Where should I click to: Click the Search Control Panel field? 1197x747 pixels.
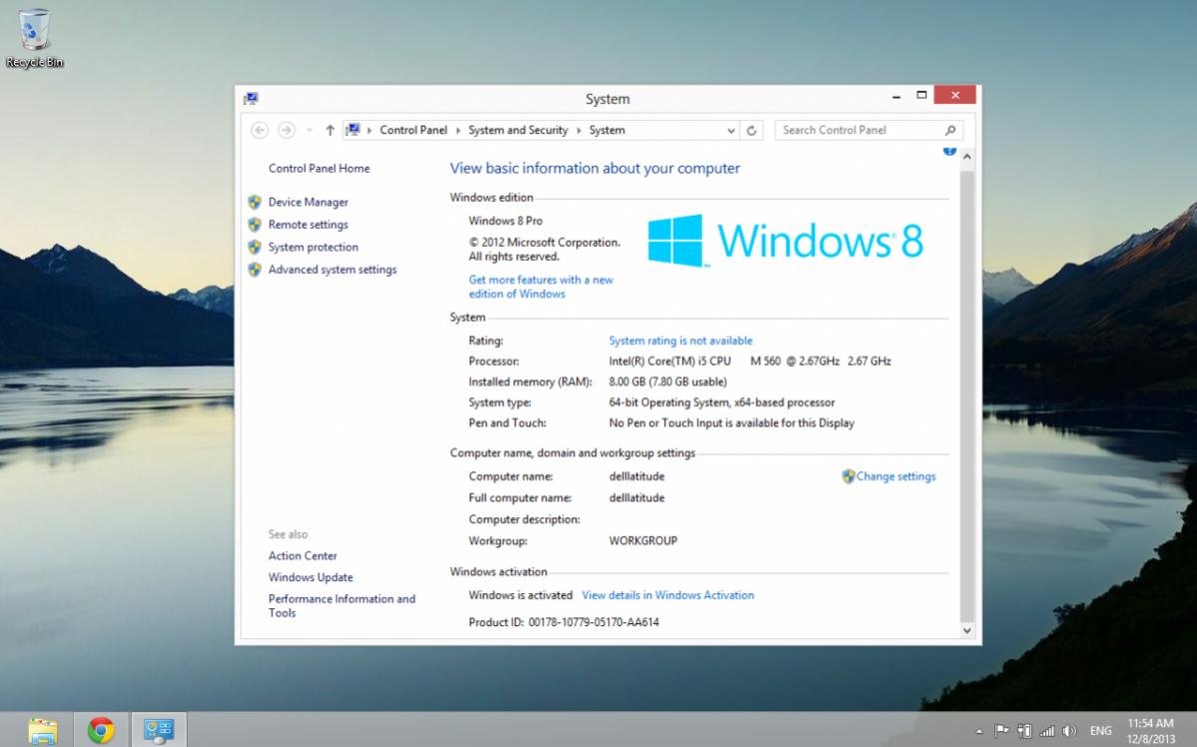tap(859, 130)
